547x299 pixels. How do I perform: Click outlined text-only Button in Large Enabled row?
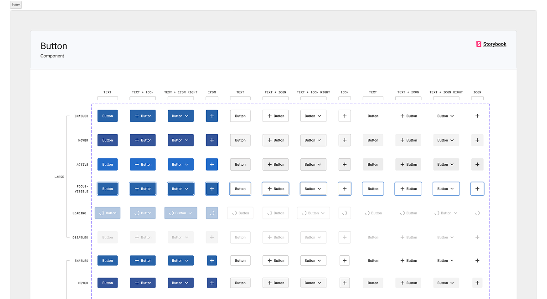pyautogui.click(x=240, y=116)
